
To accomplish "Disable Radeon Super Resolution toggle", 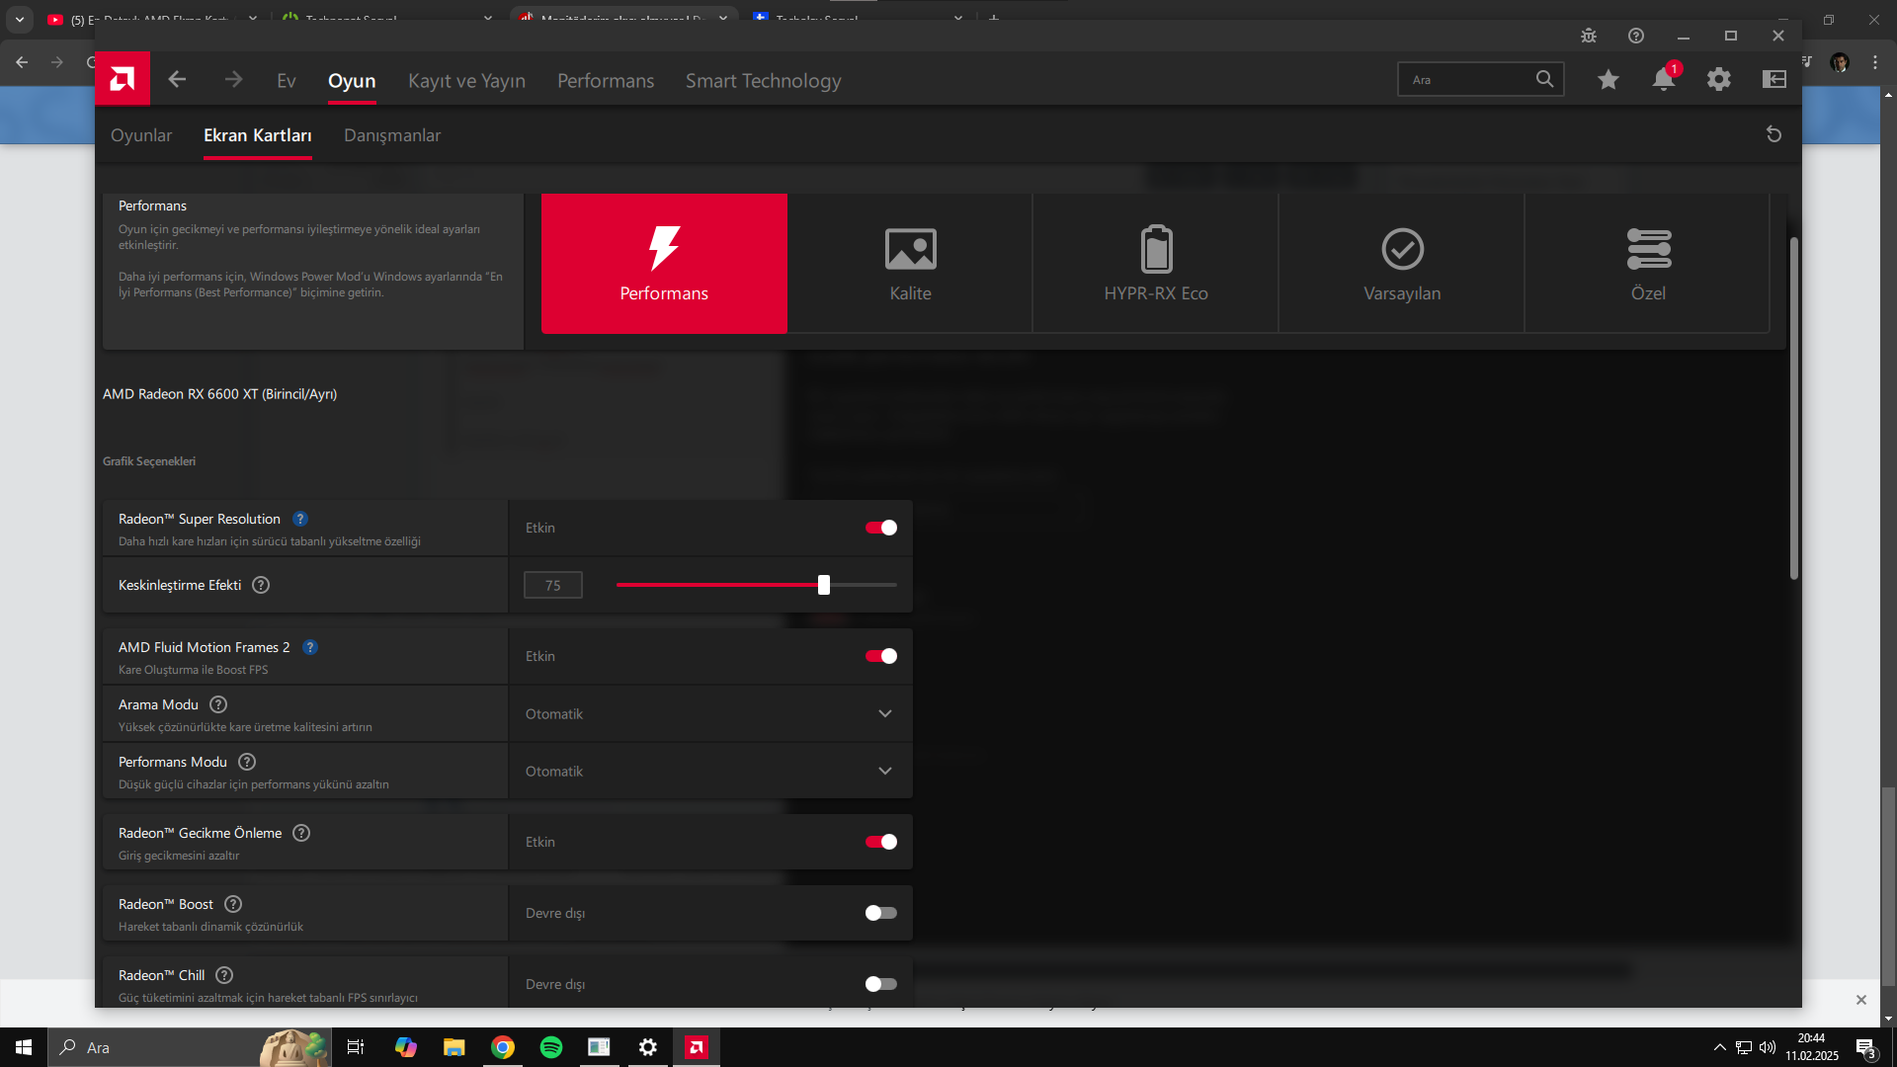I will (880, 528).
